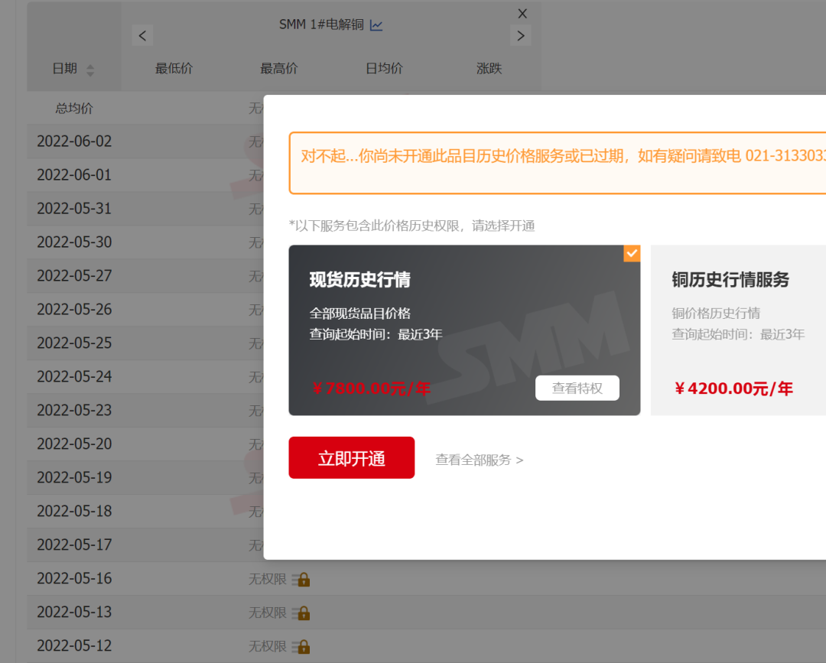
Task: Toggle the checkmark on 现货历史行情 card
Action: point(633,253)
